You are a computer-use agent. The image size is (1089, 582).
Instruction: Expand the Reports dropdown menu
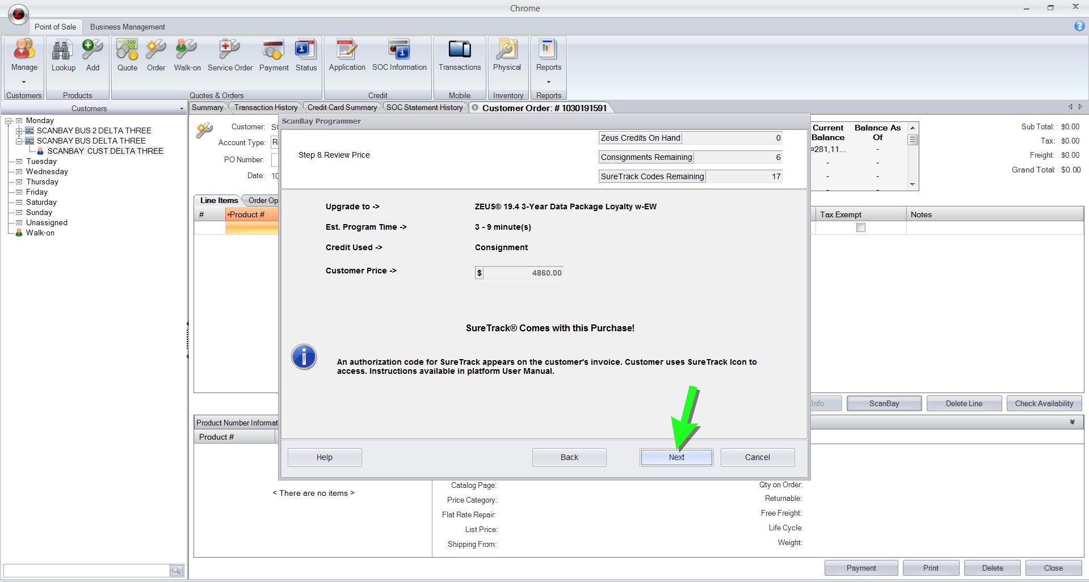point(548,82)
